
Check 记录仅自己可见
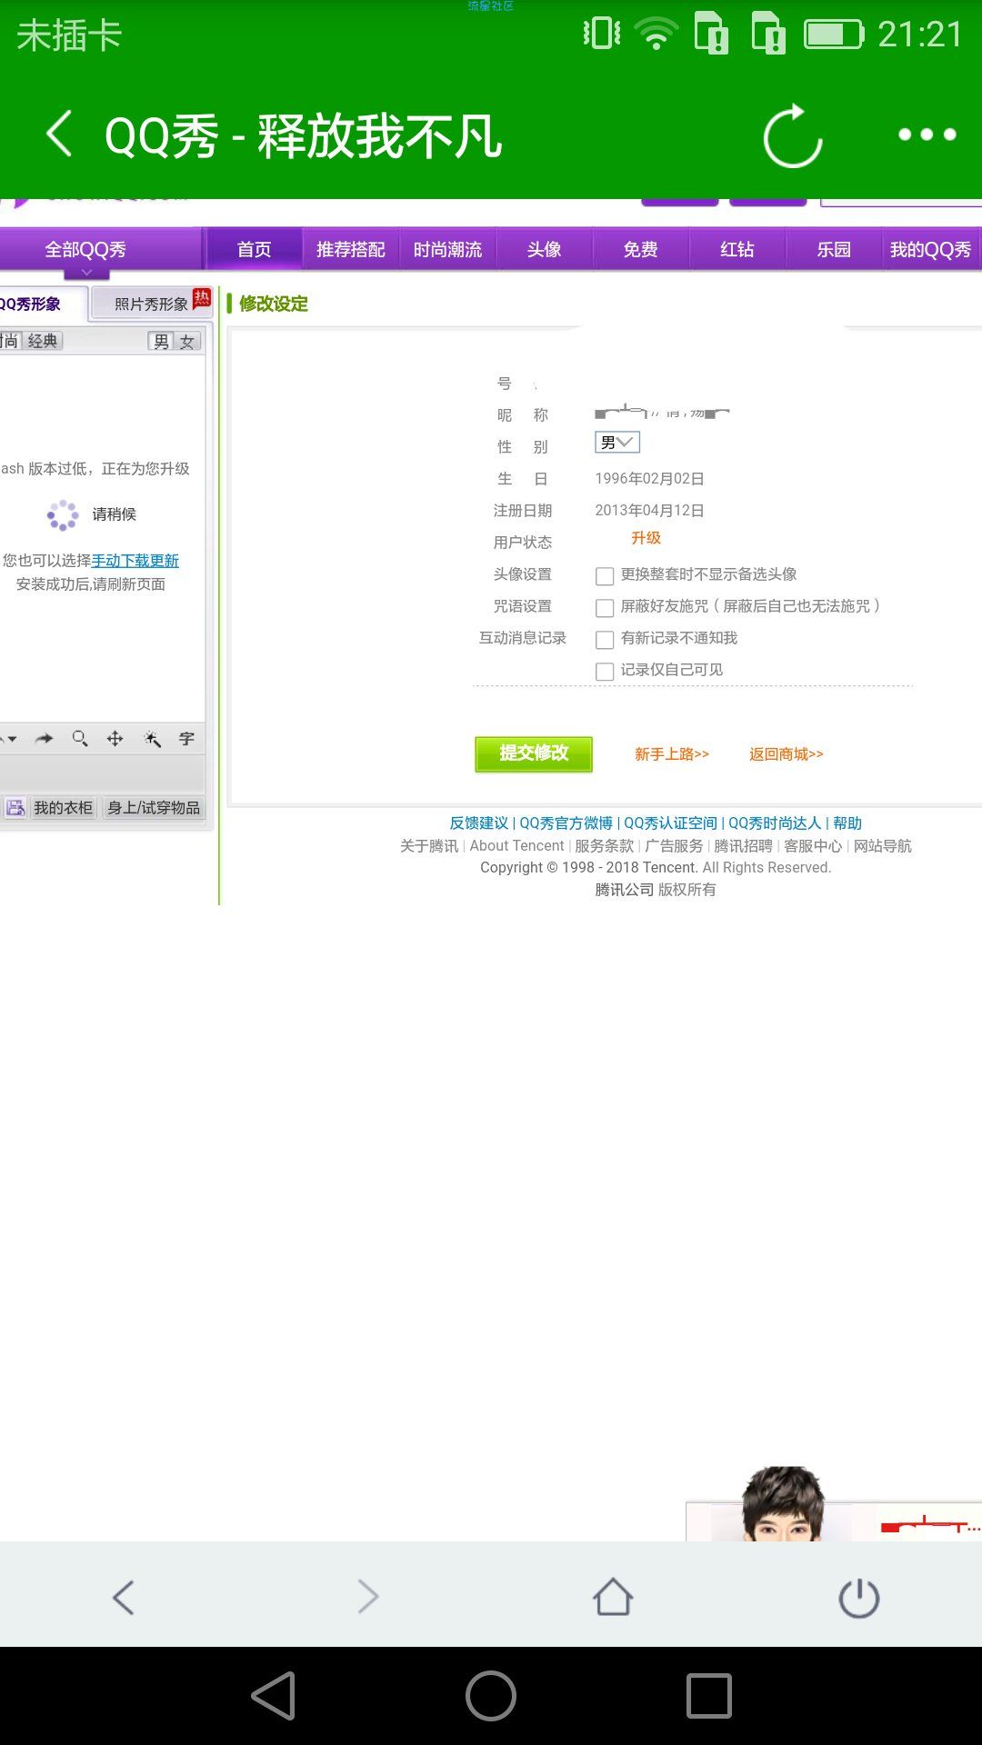click(605, 672)
